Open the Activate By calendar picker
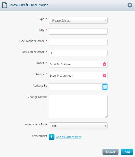 coord(105,87)
